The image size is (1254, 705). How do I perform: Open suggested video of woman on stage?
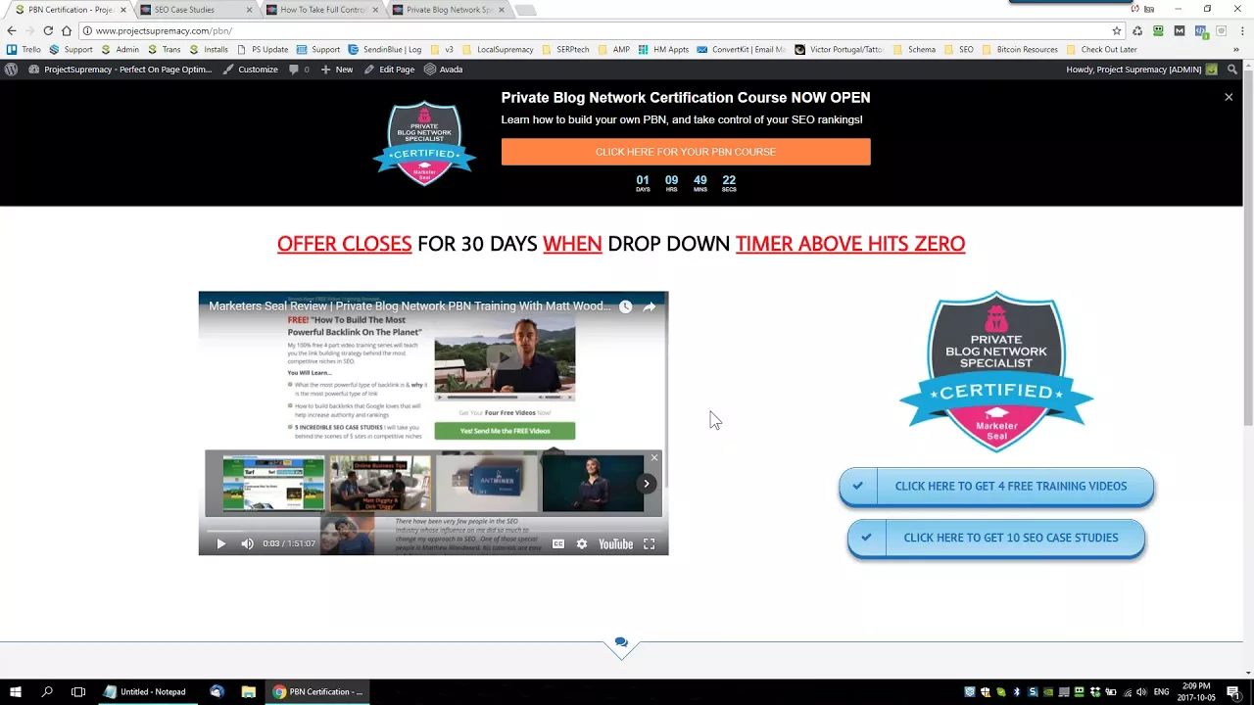593,484
